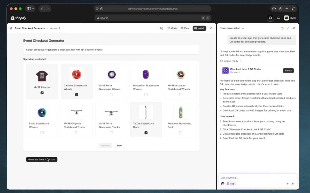Expand the App is ready status
This screenshot has height=193, width=310.
[231, 61]
